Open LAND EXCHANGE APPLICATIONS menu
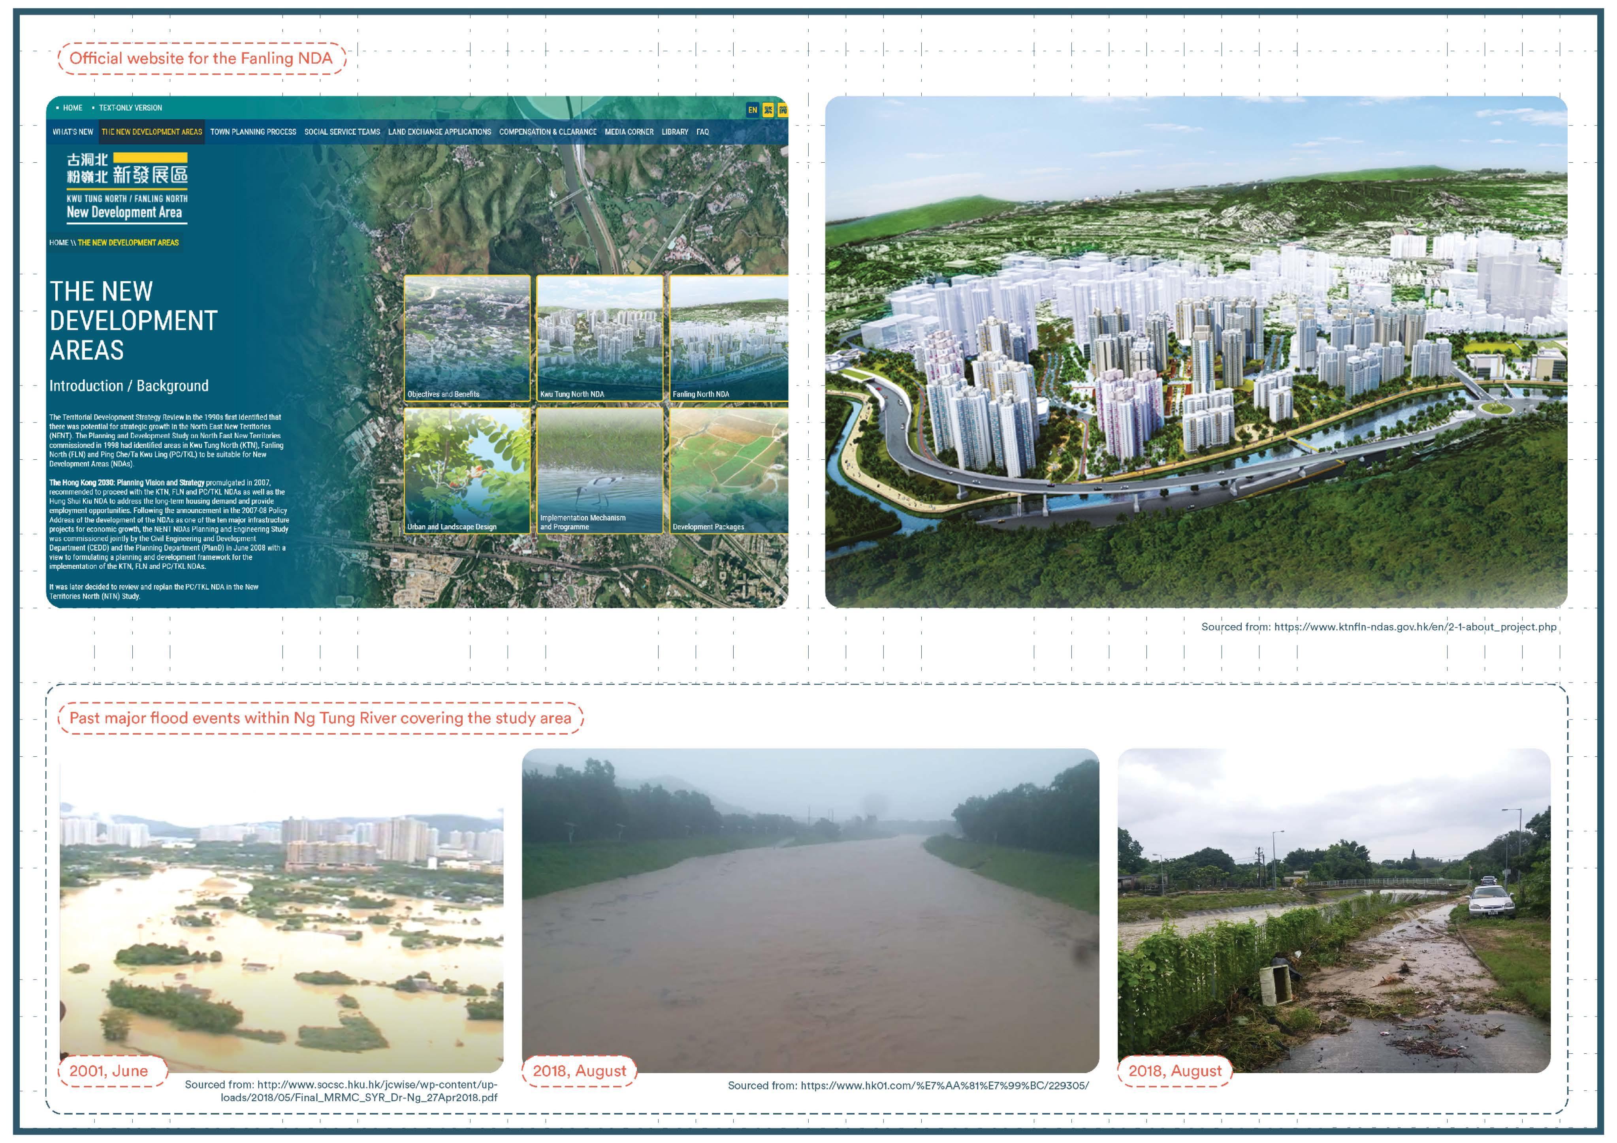Image resolution: width=1617 pixels, height=1143 pixels. tap(439, 132)
